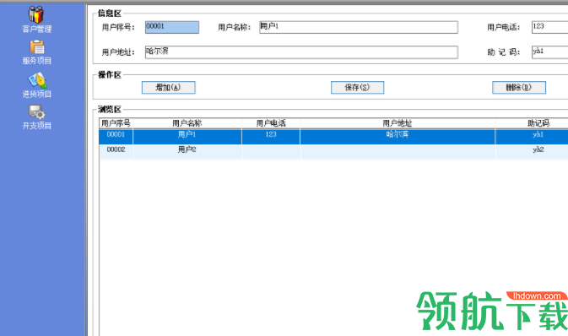Viewport: 568px width, 336px height.
Task: Open 进货项目 sidebar icon
Action: point(36,85)
